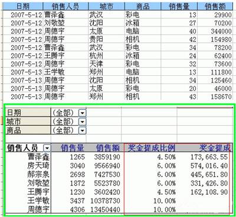Click the 6.00% cell in 郝宗泉 row

point(166,175)
